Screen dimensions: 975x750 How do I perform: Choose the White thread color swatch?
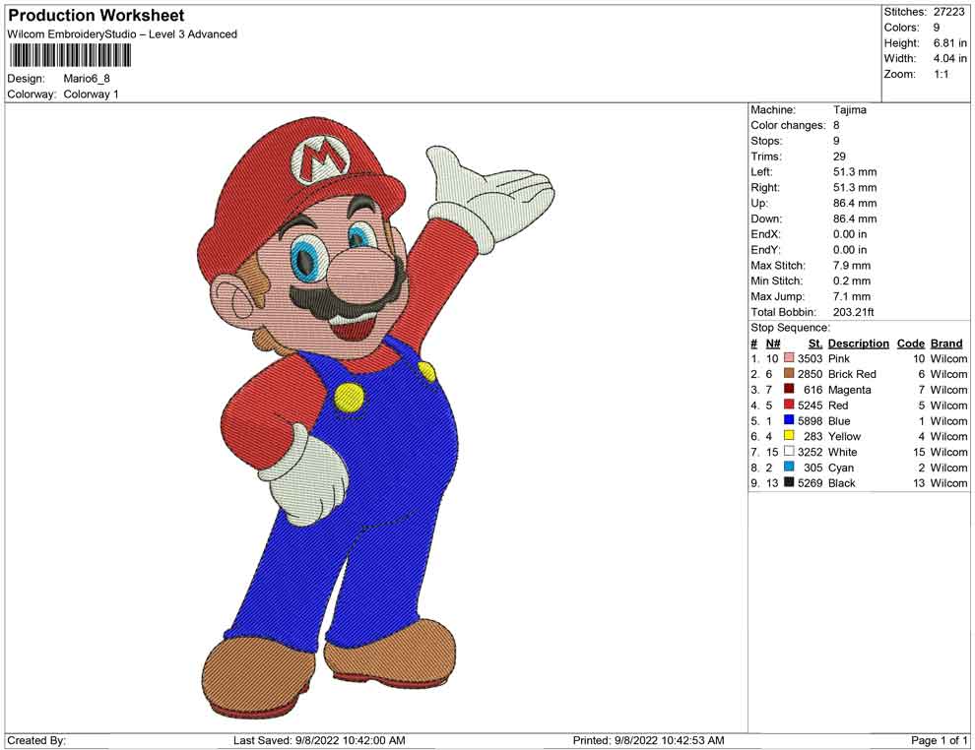789,452
